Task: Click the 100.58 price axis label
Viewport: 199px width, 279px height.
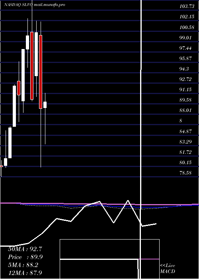Action: (187, 28)
